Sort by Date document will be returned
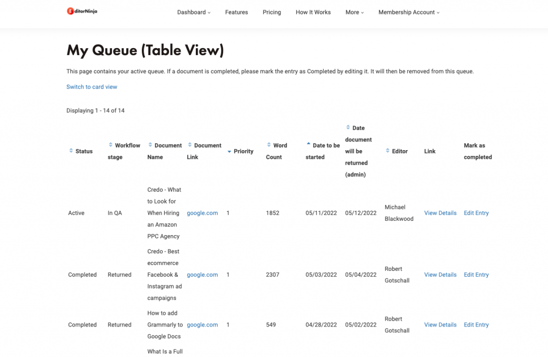 pyautogui.click(x=348, y=127)
